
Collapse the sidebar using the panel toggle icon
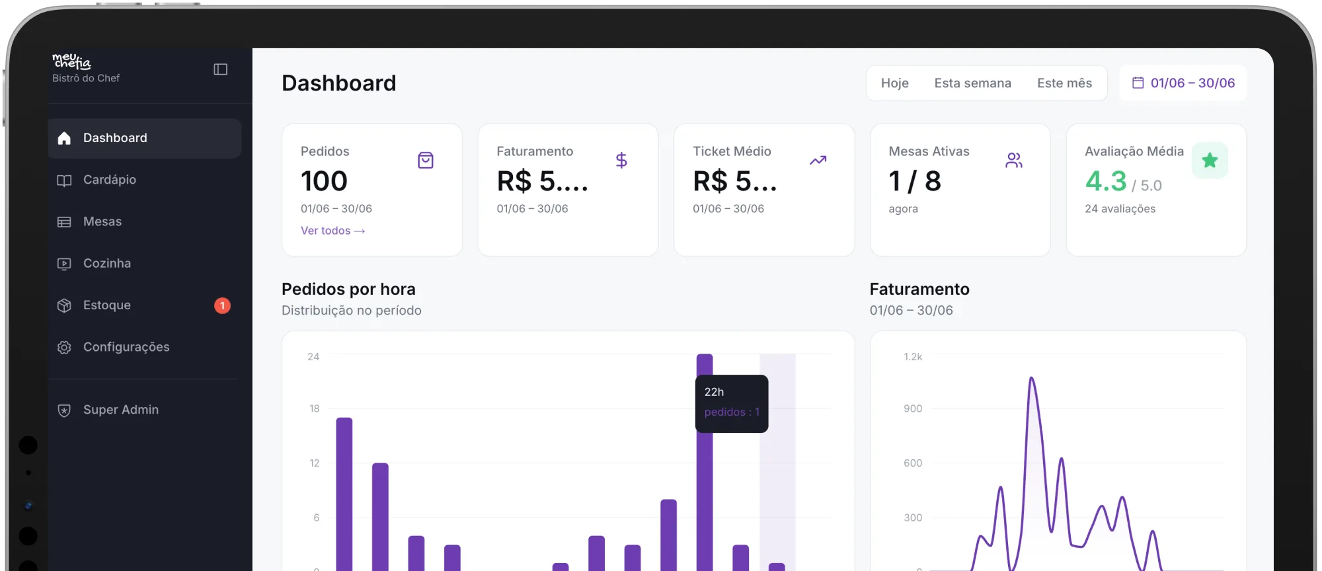[x=221, y=69]
